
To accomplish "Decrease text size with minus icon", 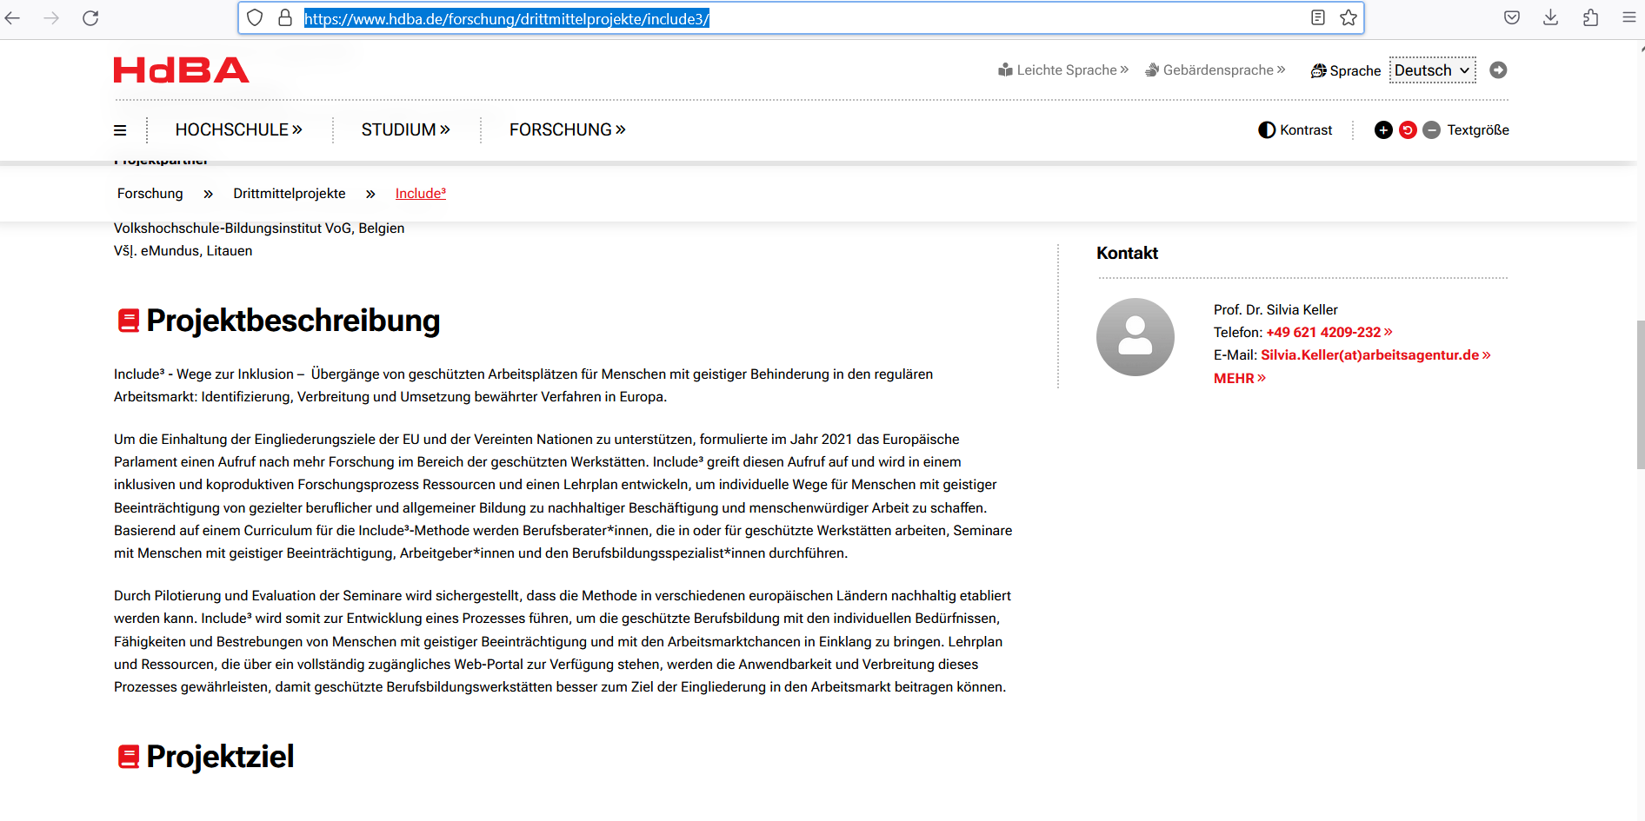I will [x=1431, y=130].
